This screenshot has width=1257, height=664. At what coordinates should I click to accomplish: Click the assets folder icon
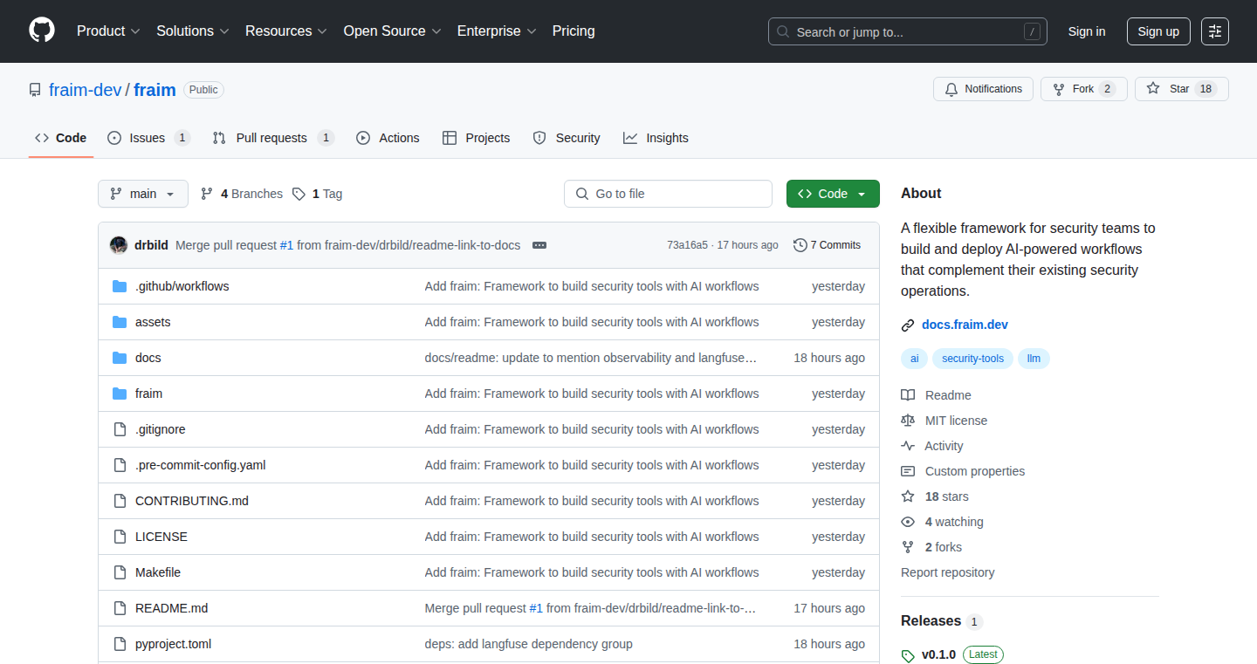120,322
